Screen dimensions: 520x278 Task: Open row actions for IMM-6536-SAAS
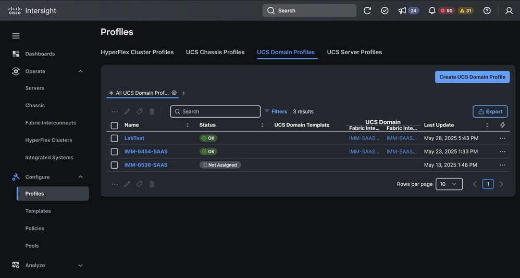pyautogui.click(x=502, y=165)
